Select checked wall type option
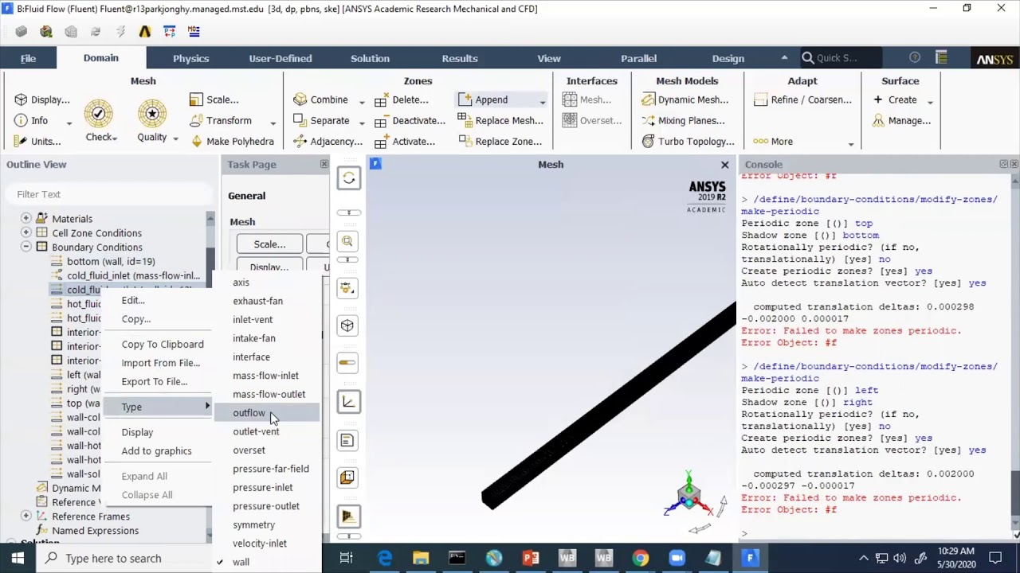Viewport: 1020px width, 573px height. pos(241,562)
